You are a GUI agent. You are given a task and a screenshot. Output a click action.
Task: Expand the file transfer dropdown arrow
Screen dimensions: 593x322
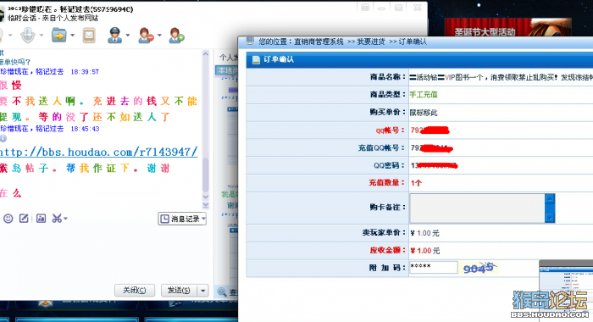[x=73, y=36]
